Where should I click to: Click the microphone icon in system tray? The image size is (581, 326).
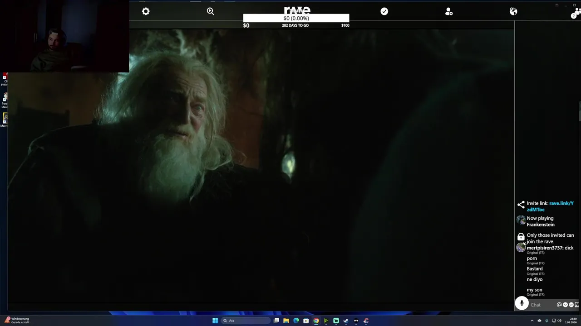[x=547, y=321]
